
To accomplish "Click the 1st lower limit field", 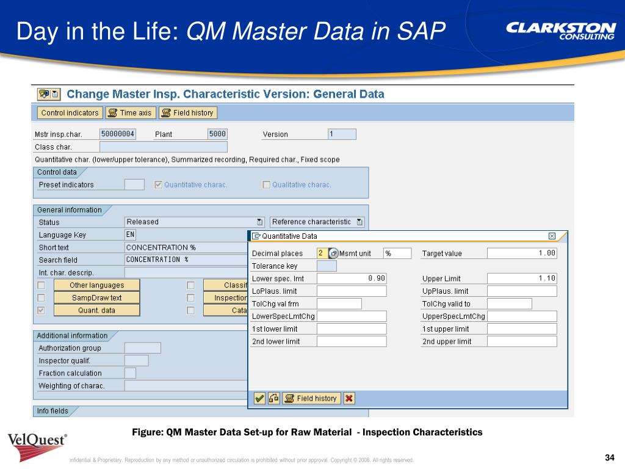I will point(352,329).
